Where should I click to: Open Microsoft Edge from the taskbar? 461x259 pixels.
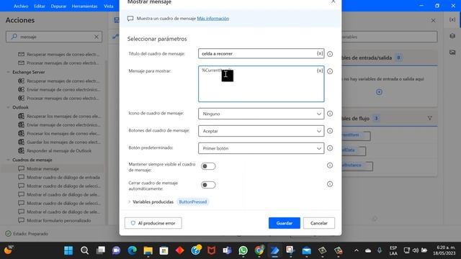[132, 250]
